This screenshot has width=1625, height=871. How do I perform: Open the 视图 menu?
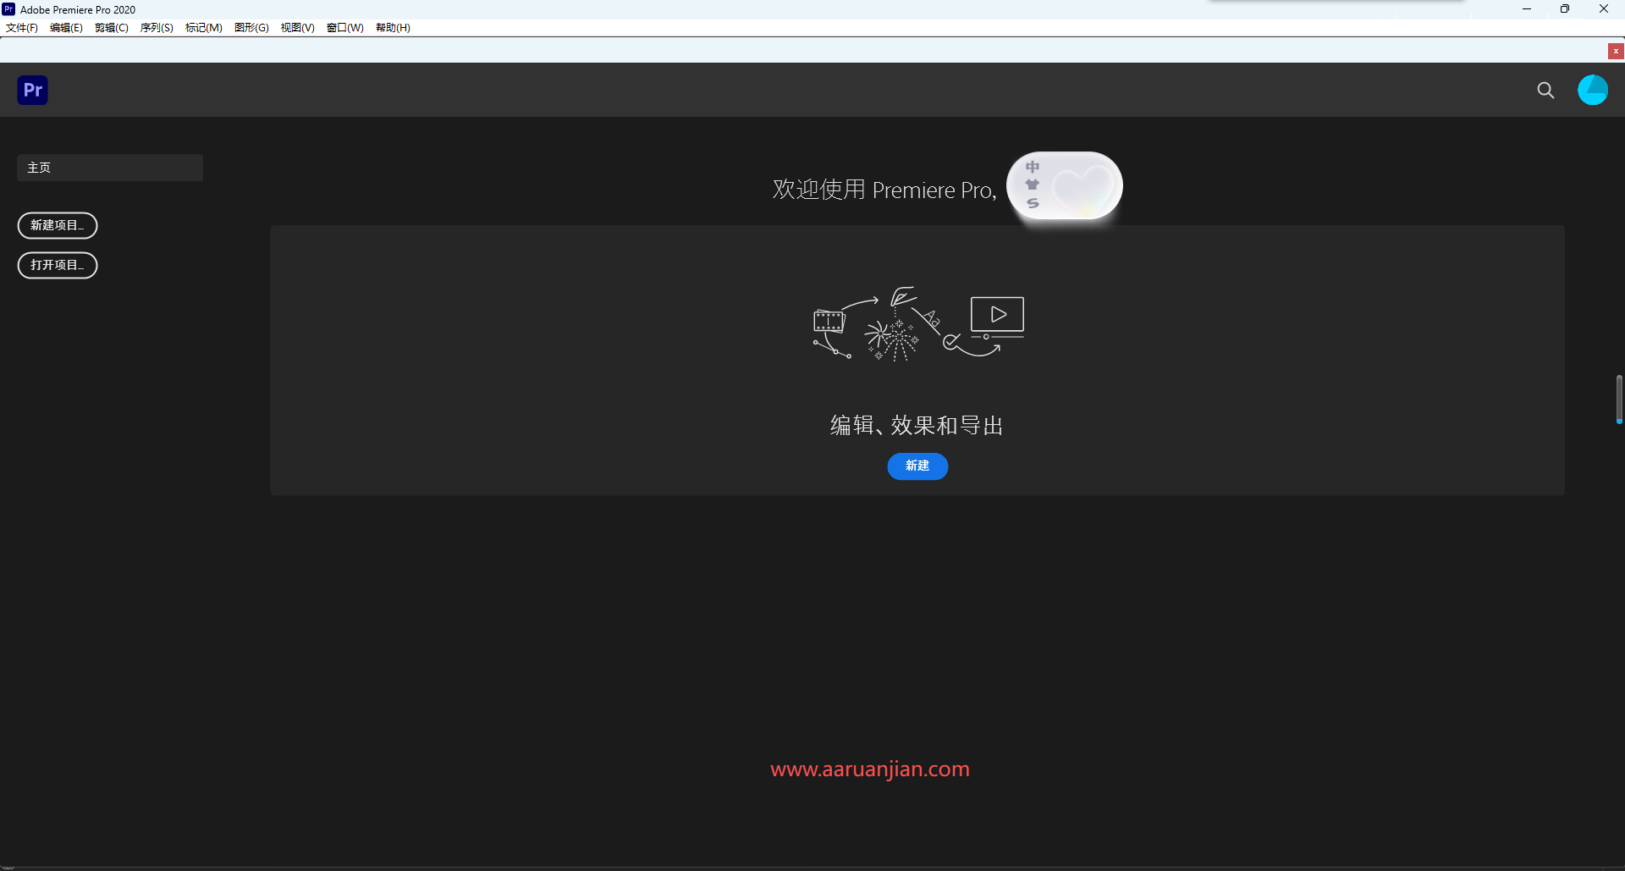pos(297,27)
